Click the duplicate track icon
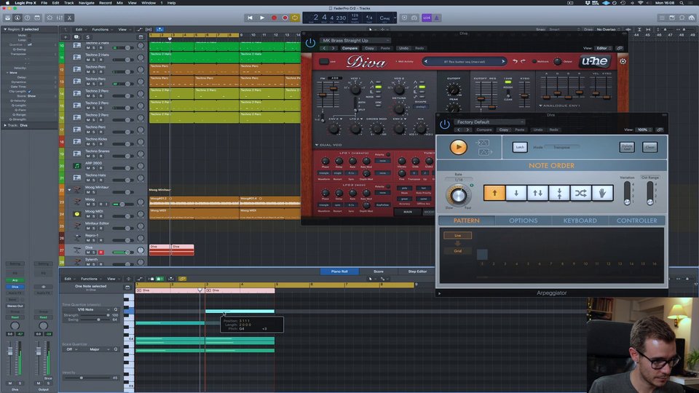The height and width of the screenshot is (393, 699). pyautogui.click(x=76, y=37)
